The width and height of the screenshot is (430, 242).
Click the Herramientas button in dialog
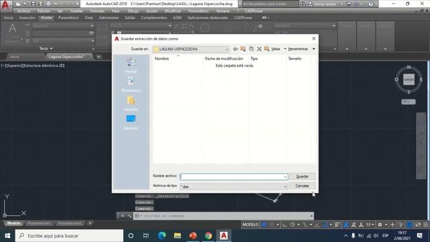[x=298, y=49]
